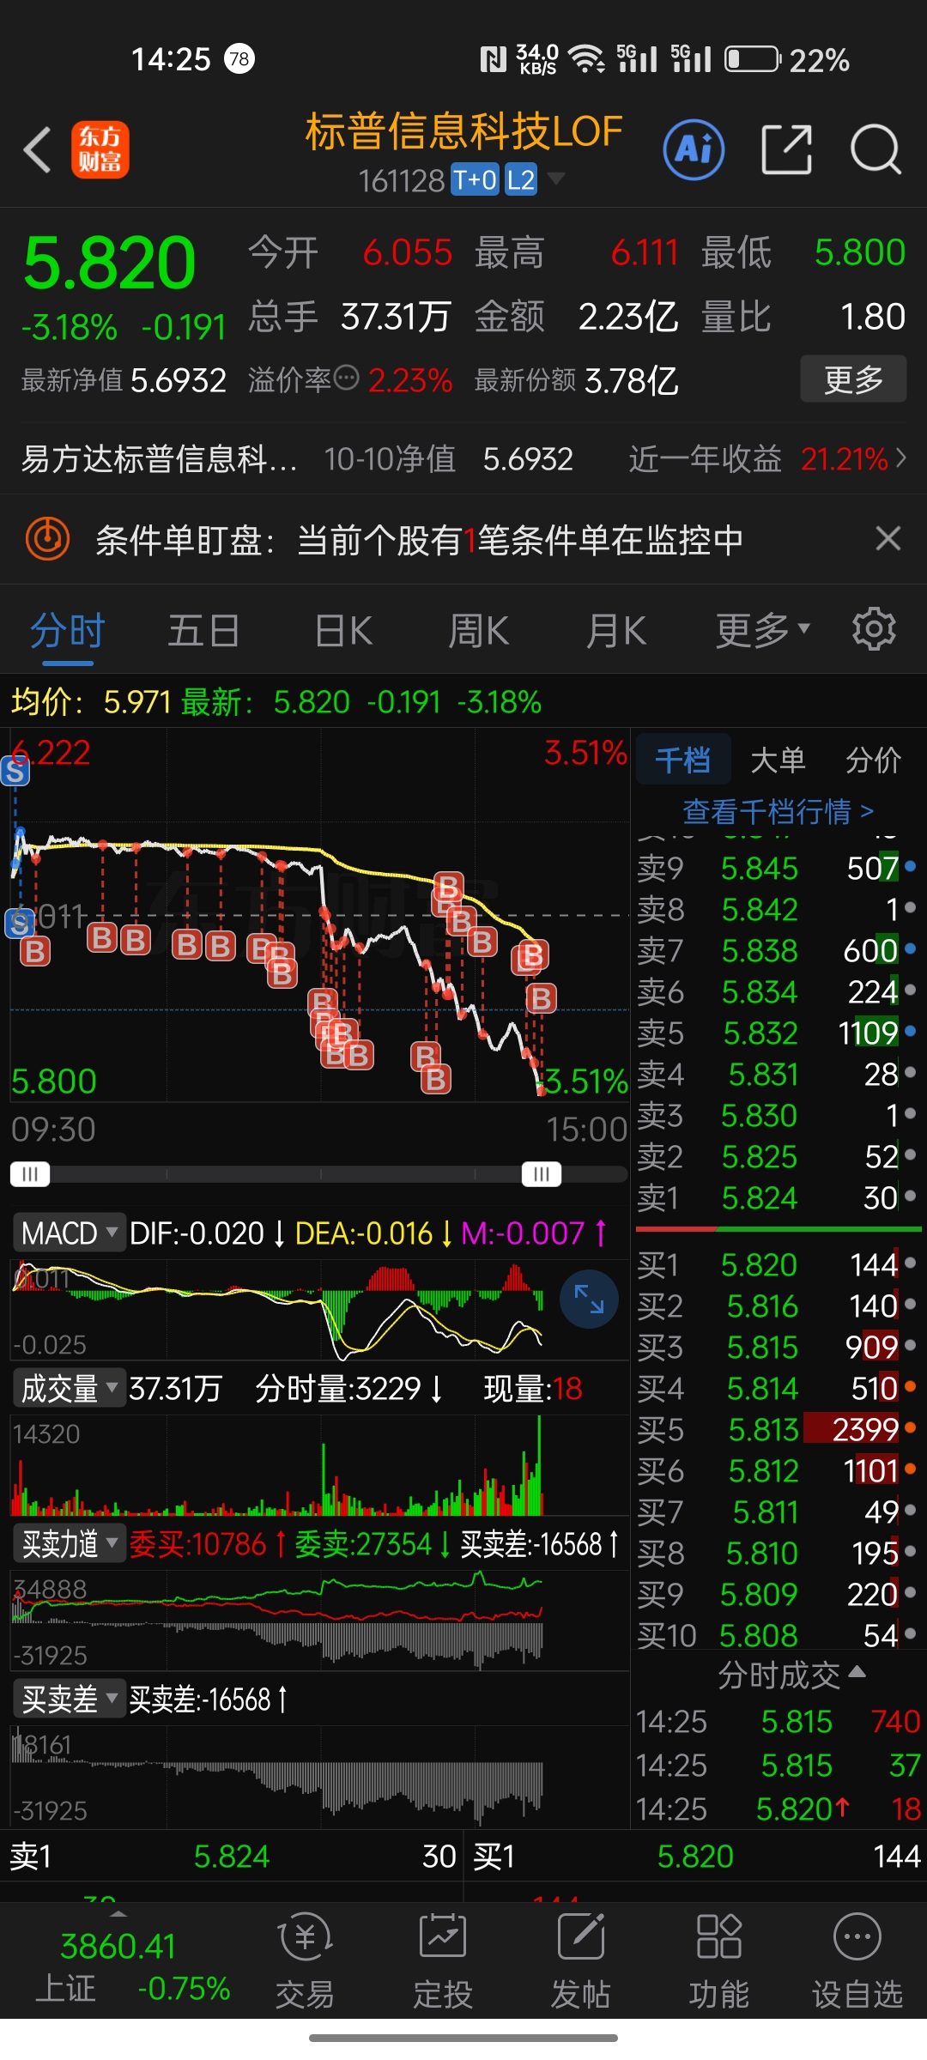Expand stock code dropdown triangle
The height and width of the screenshot is (2060, 927).
(x=556, y=179)
